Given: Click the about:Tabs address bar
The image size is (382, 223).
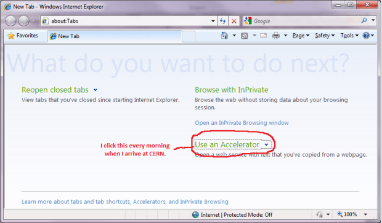Looking at the screenshot, I should (125, 21).
